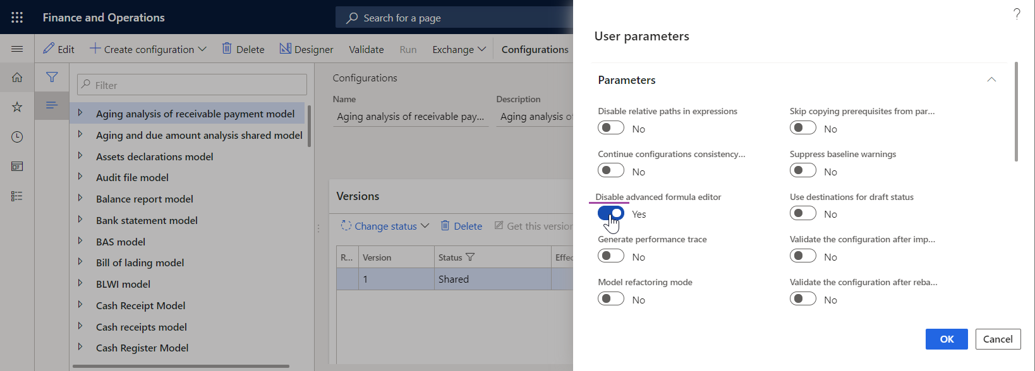Enable Model refactoring mode toggle
The height and width of the screenshot is (371, 1035).
pos(611,299)
